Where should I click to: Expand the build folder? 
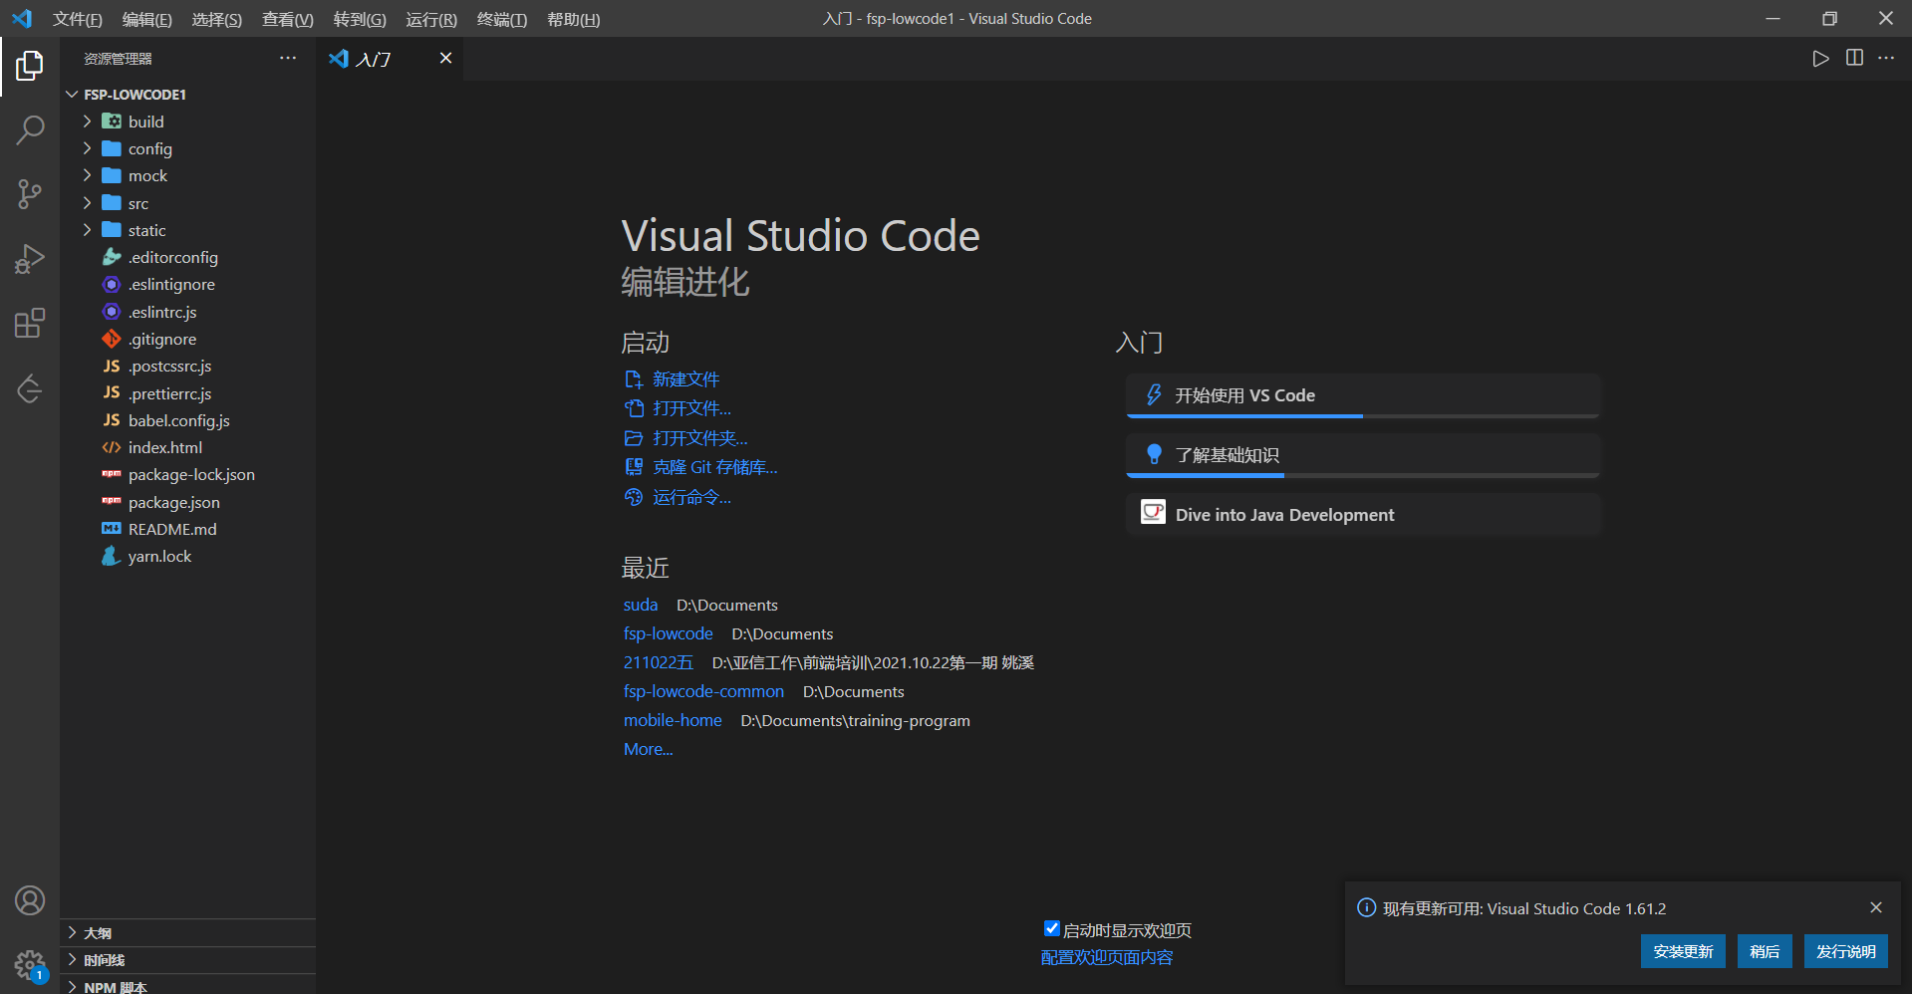point(87,121)
